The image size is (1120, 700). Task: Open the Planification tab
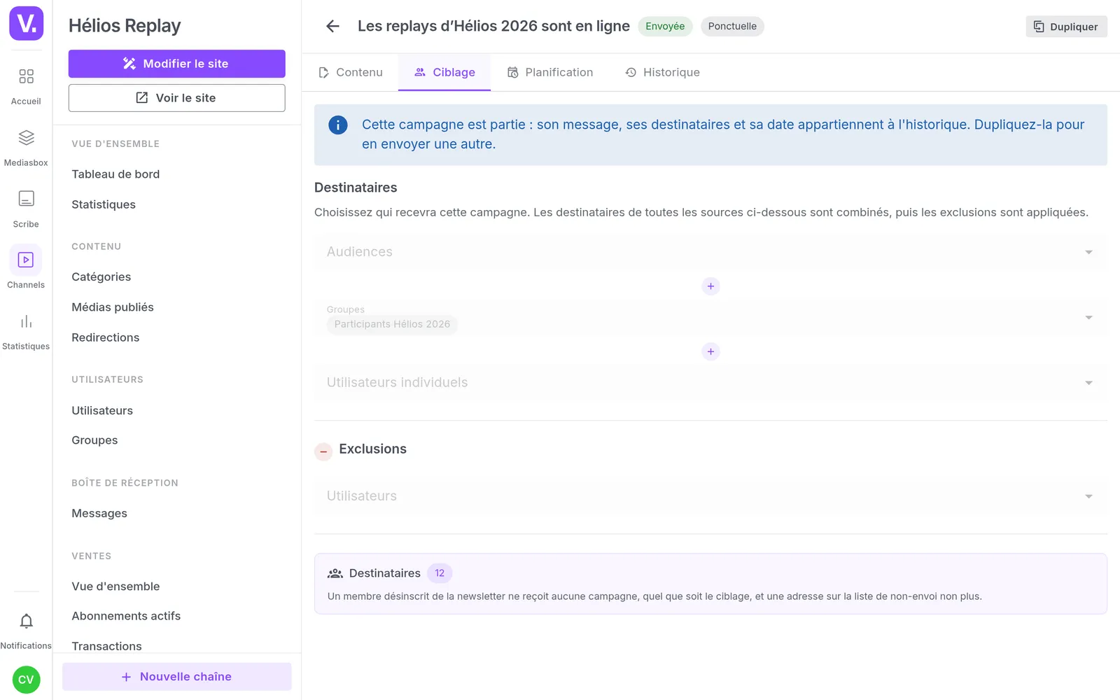[x=550, y=72]
